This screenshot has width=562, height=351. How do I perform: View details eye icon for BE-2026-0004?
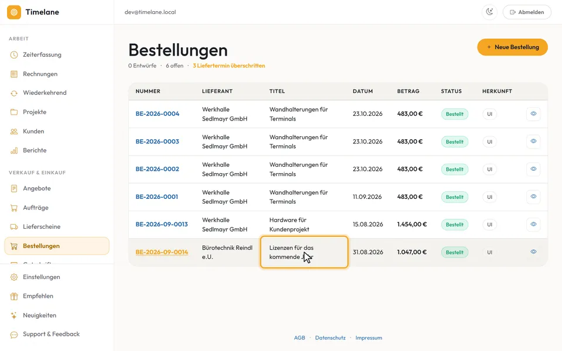click(533, 113)
